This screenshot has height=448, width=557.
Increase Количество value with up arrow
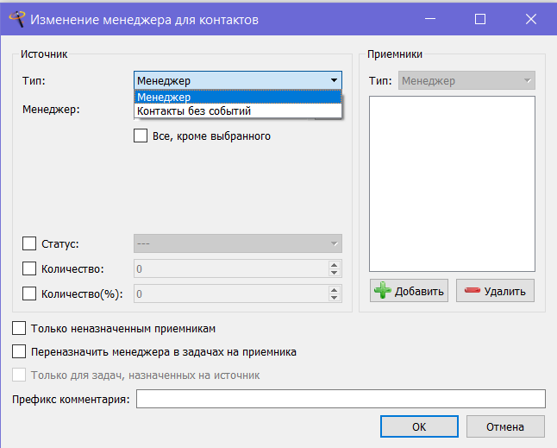click(334, 265)
